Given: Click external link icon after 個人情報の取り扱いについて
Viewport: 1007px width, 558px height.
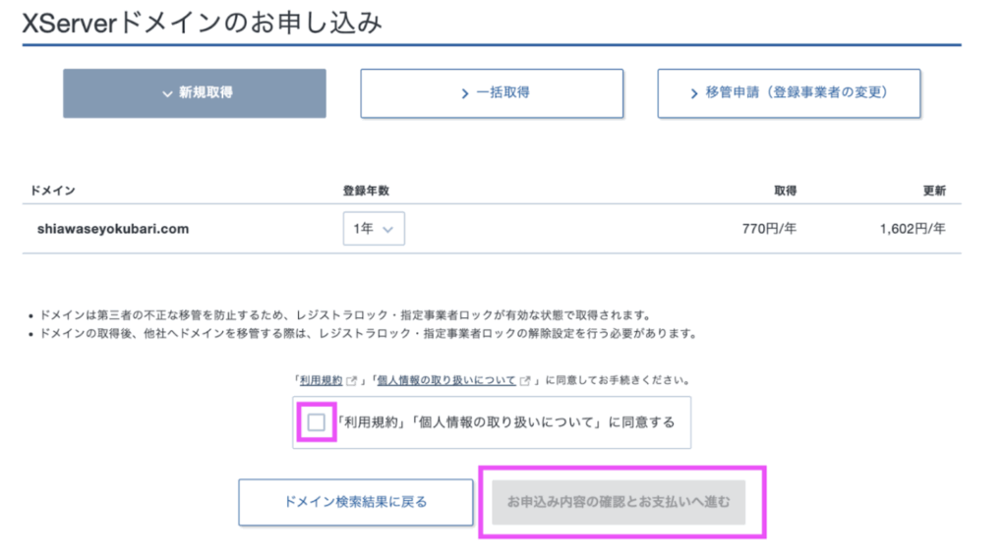Looking at the screenshot, I should pos(525,381).
